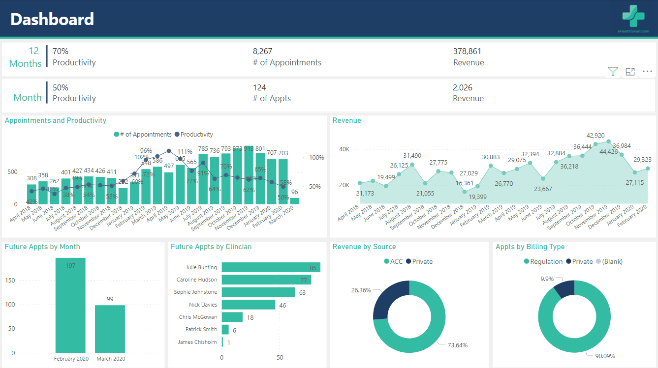
Task: Open the More options ellipsis menu
Action: (x=647, y=71)
